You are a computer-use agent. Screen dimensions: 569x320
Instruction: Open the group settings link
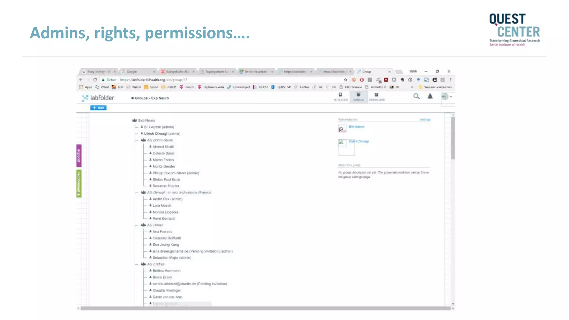tap(425, 119)
